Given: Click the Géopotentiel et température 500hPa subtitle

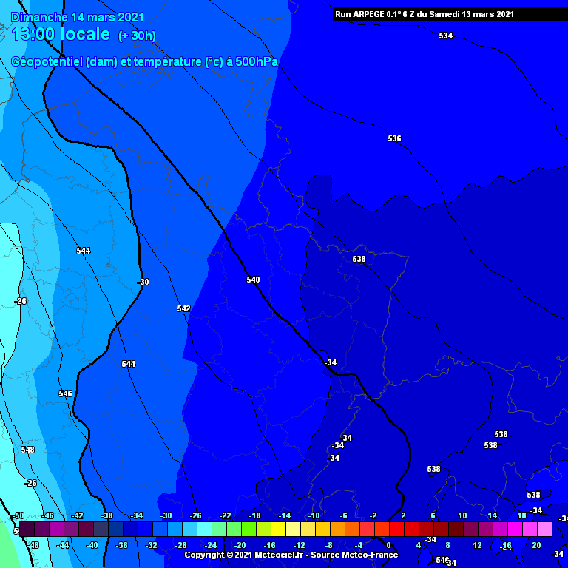Looking at the screenshot, I should pos(145,62).
